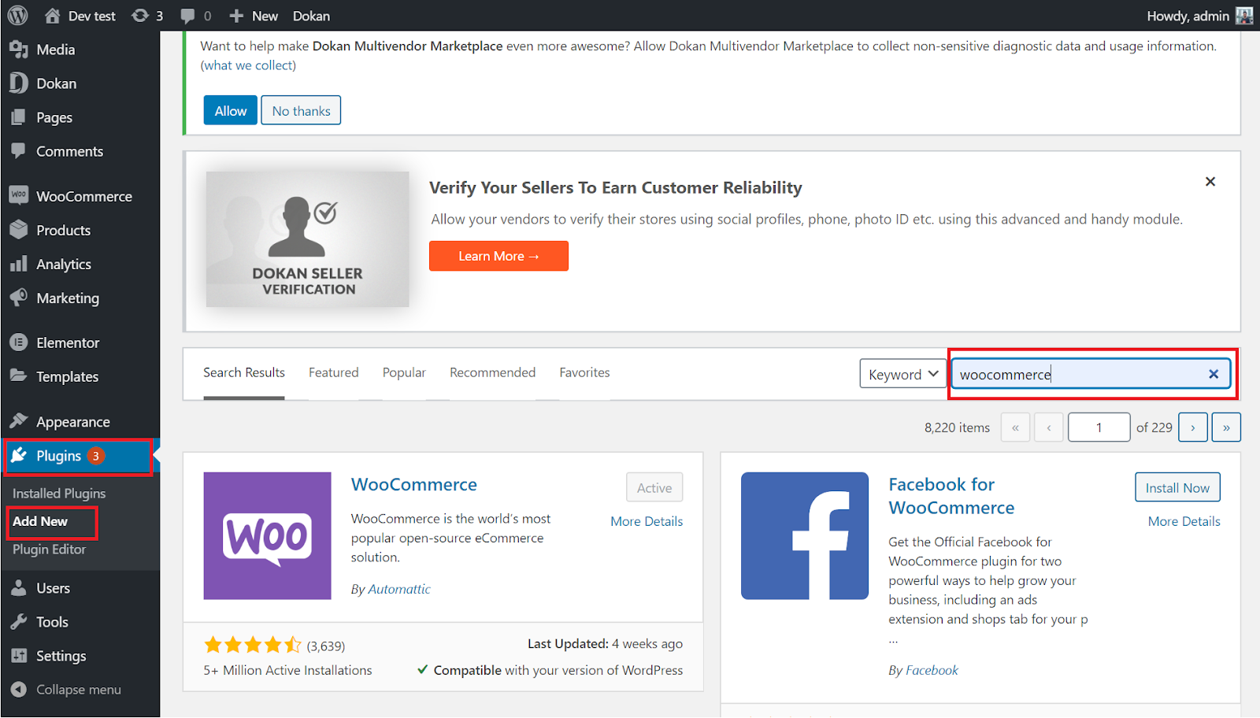The height and width of the screenshot is (718, 1260).
Task: Click the Learn More button
Action: pos(498,256)
